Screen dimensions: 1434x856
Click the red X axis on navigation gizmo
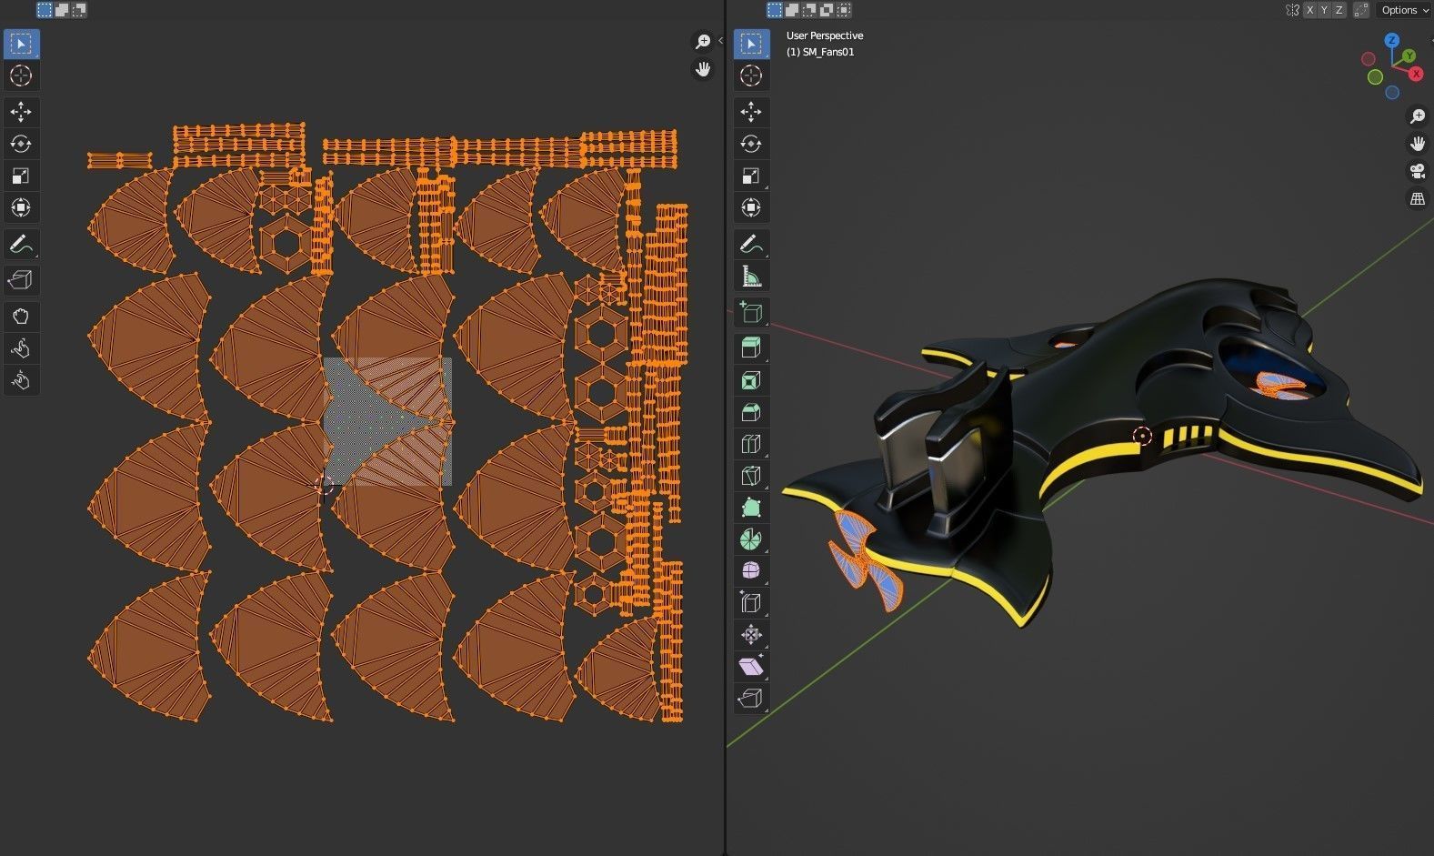tap(1416, 74)
